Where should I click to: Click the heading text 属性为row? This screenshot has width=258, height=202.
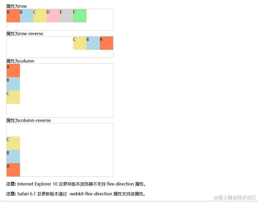[x=16, y=6]
